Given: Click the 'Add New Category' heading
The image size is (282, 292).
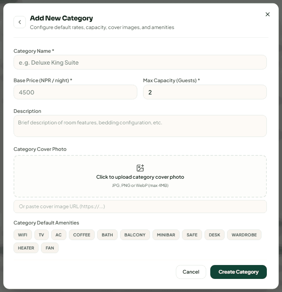Looking at the screenshot, I should pyautogui.click(x=61, y=18).
